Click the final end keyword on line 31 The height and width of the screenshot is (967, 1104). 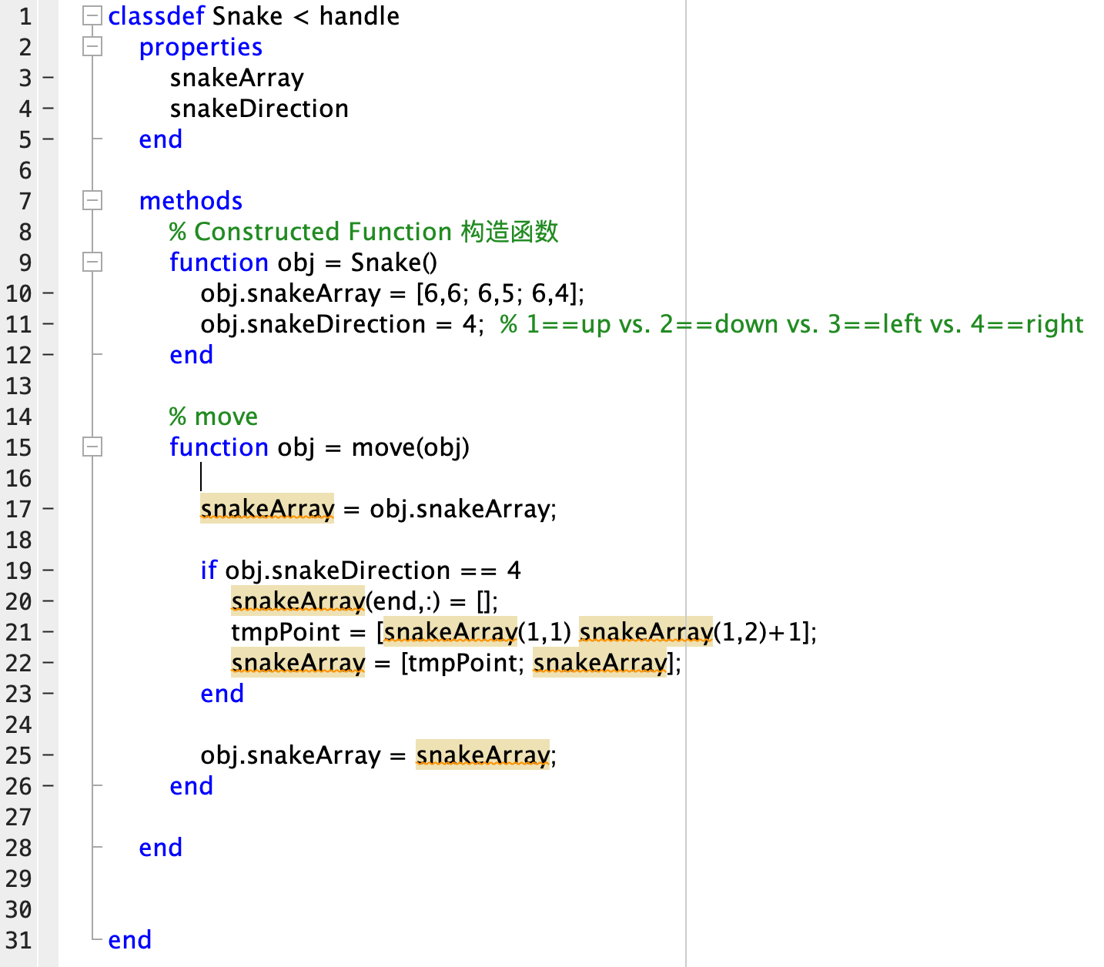pyautogui.click(x=129, y=939)
